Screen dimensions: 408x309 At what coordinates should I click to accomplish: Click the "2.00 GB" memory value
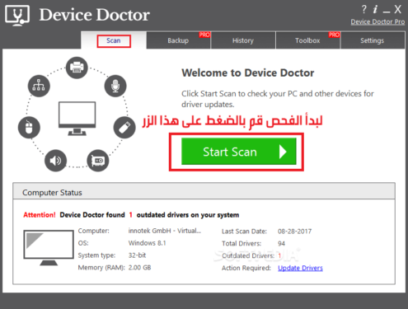[139, 268]
